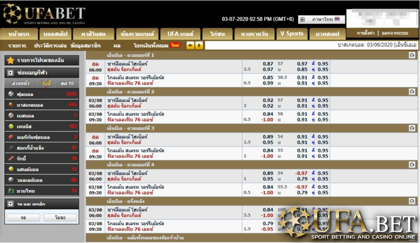420x243 pixels.
Task: Click play icon beside language selector
Action: 302,19
